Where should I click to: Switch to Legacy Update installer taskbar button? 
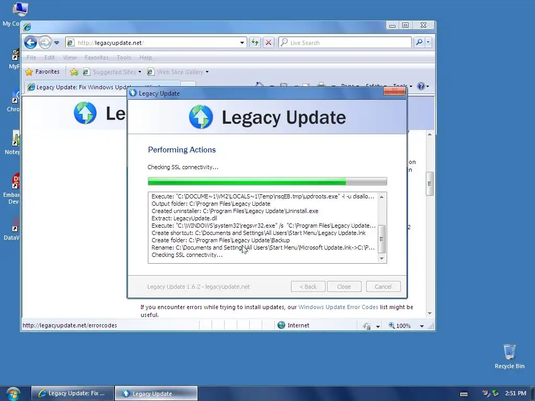tap(156, 393)
